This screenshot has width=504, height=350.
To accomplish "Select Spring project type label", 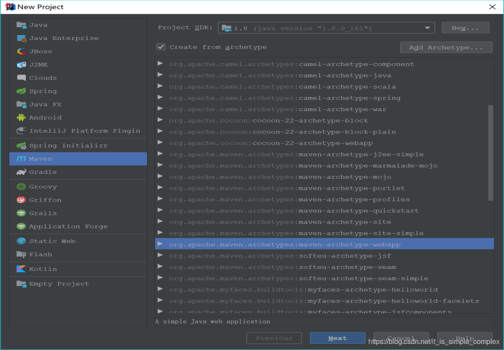I will pos(43,91).
